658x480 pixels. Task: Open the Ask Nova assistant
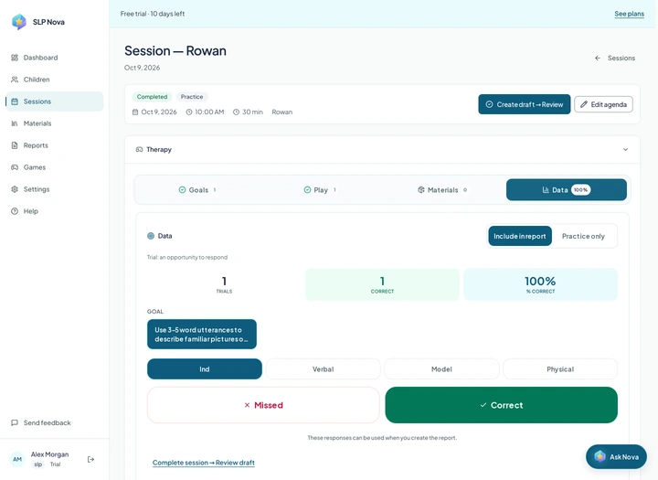click(616, 457)
